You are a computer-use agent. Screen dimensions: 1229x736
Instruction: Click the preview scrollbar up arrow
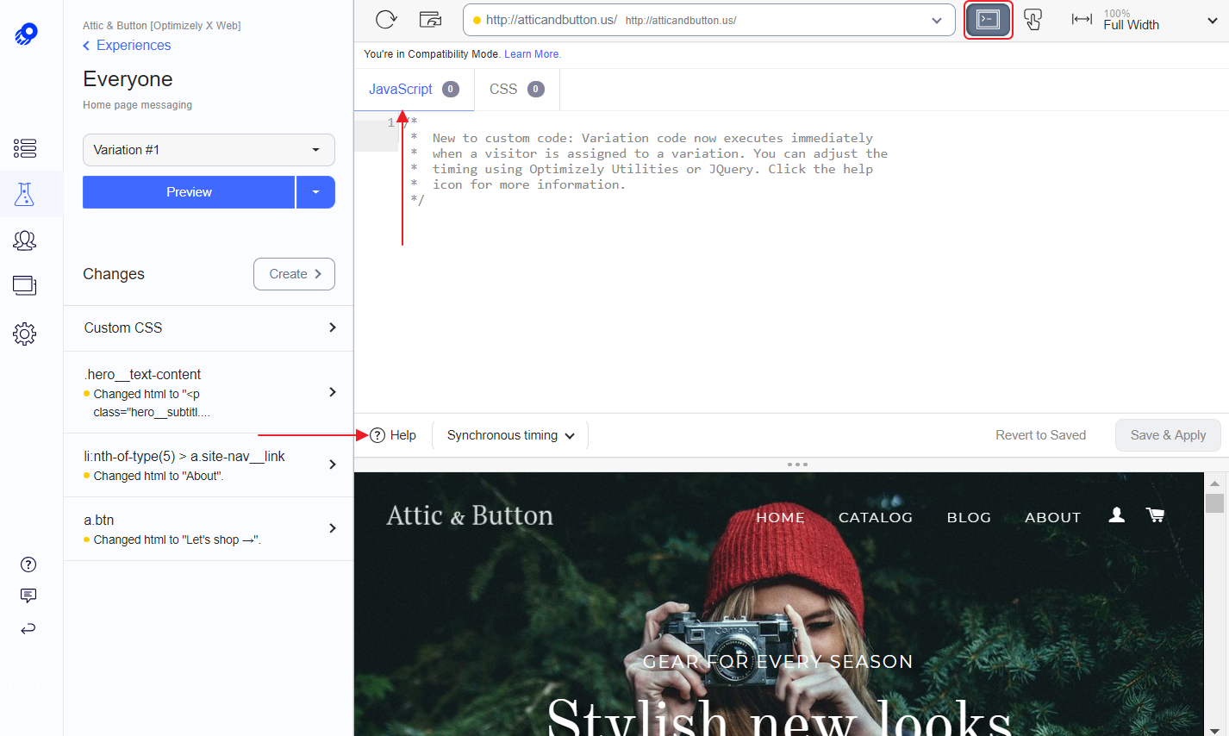[x=1215, y=483]
